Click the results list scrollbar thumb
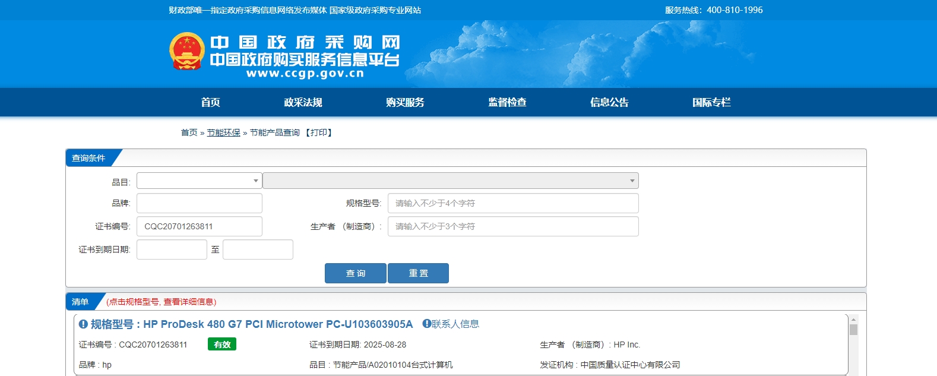The width and height of the screenshot is (937, 376). pyautogui.click(x=853, y=330)
